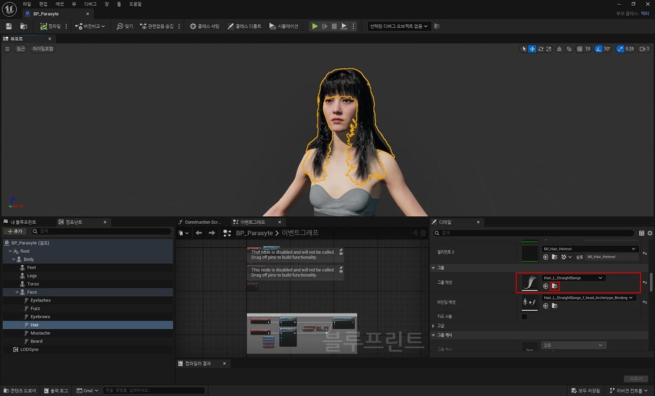Open the Class Settings (클래스 세팅)

205,26
